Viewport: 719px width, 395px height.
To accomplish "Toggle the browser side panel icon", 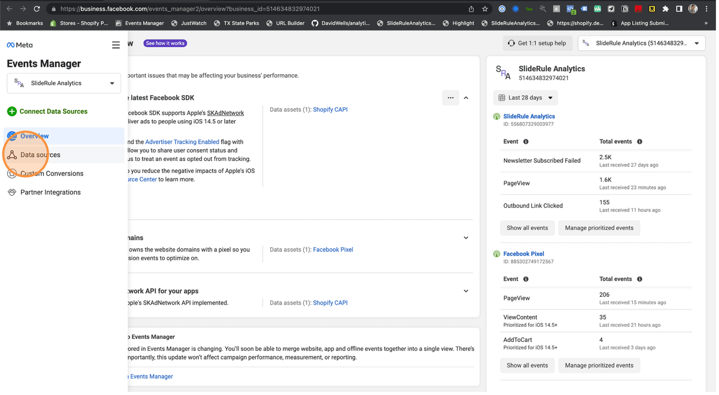I will (x=679, y=9).
